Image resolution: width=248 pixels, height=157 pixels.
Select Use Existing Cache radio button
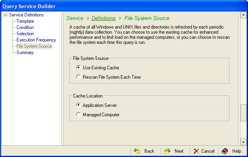click(78, 68)
